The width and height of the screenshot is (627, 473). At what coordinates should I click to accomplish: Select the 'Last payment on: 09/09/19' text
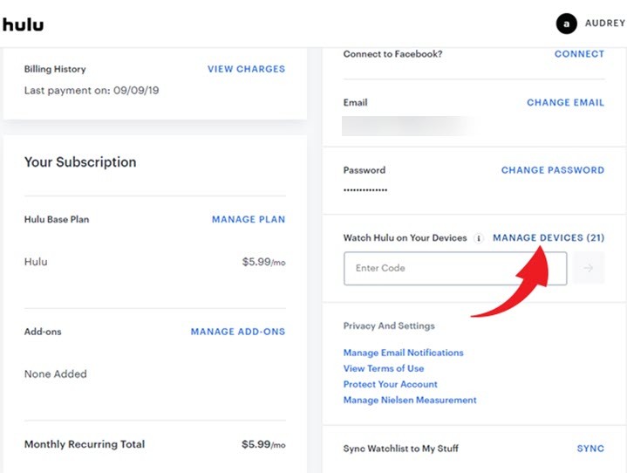92,91
